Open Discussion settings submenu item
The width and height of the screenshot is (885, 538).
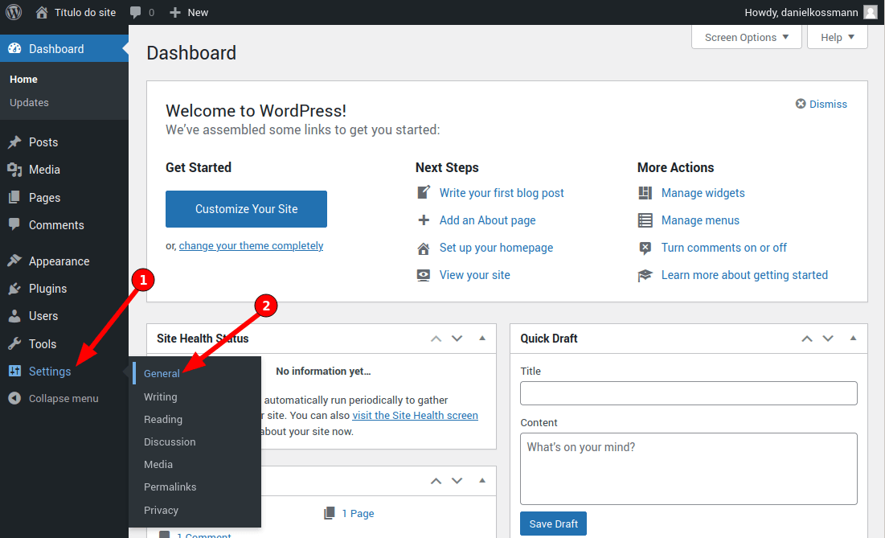point(170,442)
